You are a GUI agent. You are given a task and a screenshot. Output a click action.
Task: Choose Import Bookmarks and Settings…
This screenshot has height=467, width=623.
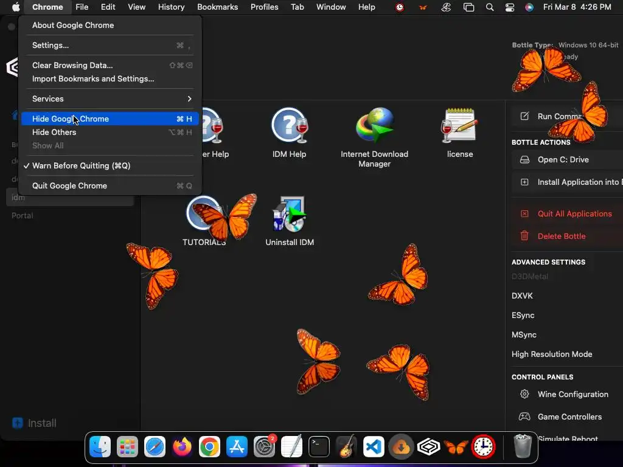110,78
